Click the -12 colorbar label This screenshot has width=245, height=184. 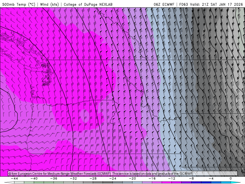[x=172, y=178]
